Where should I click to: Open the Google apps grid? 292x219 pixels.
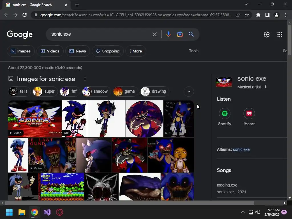click(279, 35)
